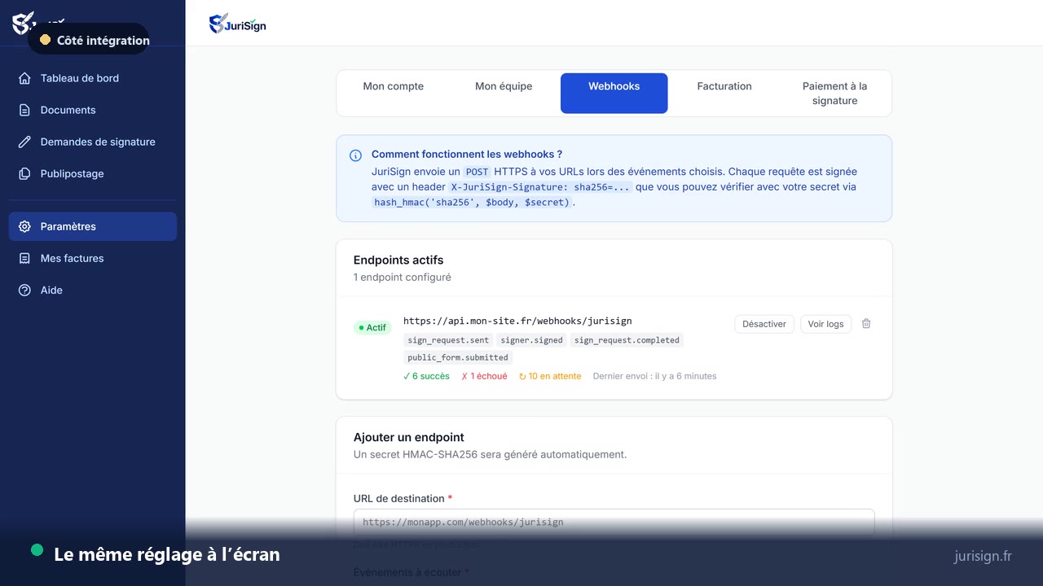Click the Ajouter un endpoint heading

pos(409,437)
